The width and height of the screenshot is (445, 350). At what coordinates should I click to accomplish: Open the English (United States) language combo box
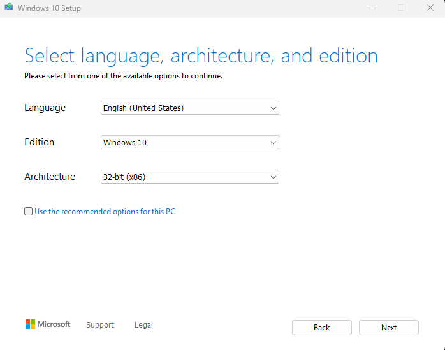(185, 108)
